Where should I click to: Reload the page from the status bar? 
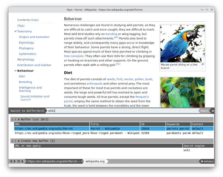point(18,161)
